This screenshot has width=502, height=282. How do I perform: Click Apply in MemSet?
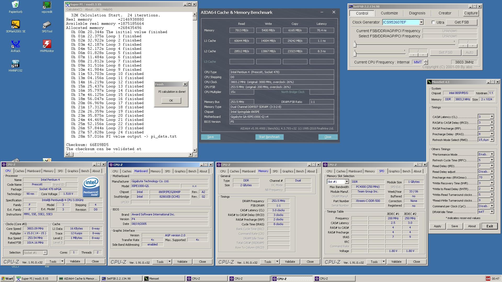click(437, 226)
